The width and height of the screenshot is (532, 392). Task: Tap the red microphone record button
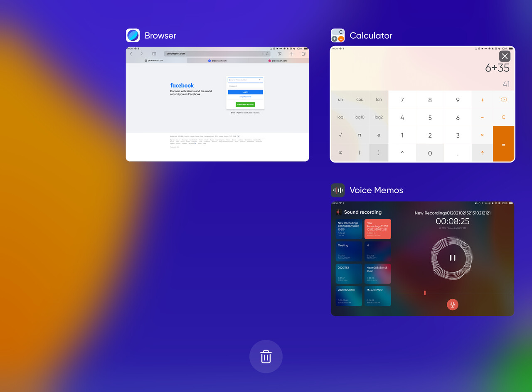(452, 304)
